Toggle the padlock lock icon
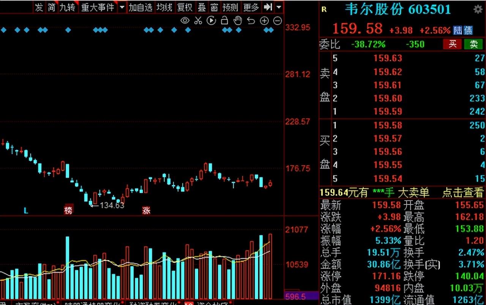Screen dimensions: 486x305 (x=224, y=20)
